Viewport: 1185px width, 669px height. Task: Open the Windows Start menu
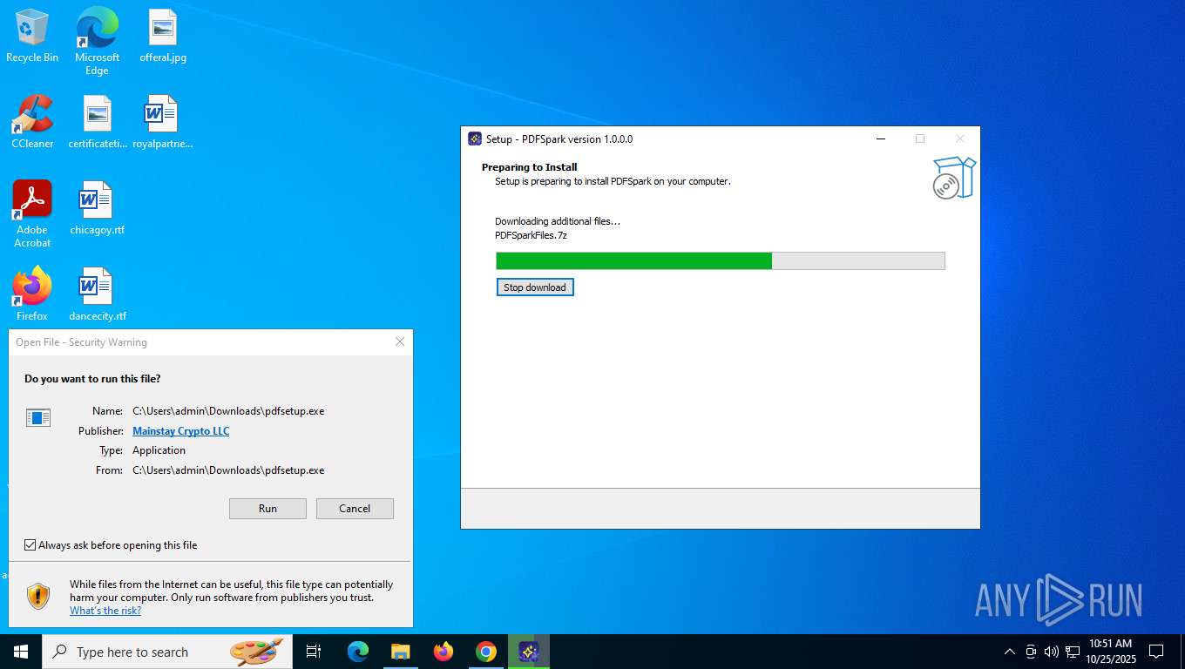point(21,652)
